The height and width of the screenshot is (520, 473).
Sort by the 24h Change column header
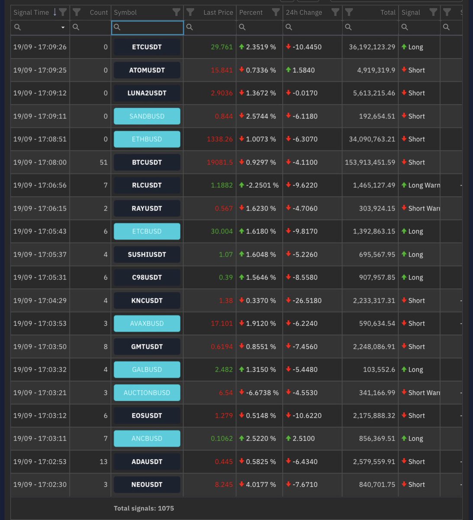tap(304, 12)
